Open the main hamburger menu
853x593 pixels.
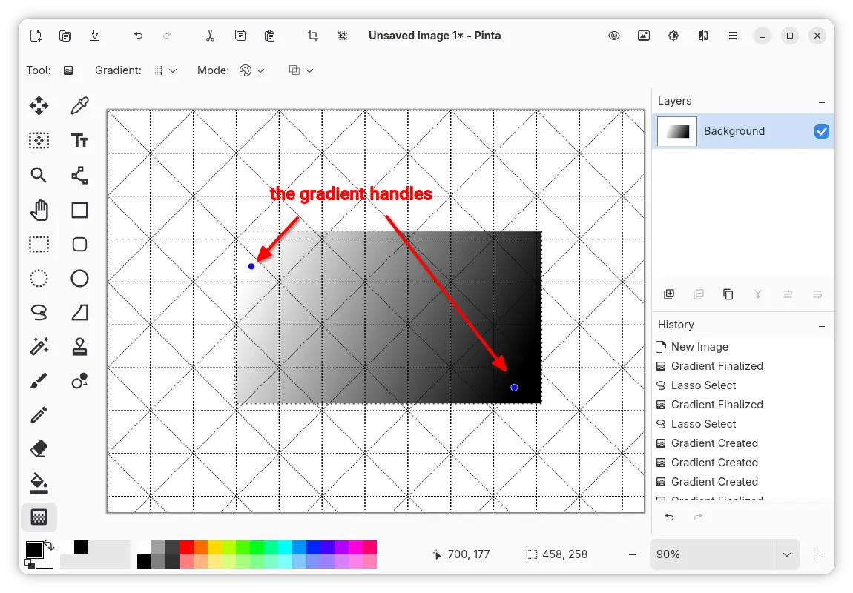(x=732, y=36)
